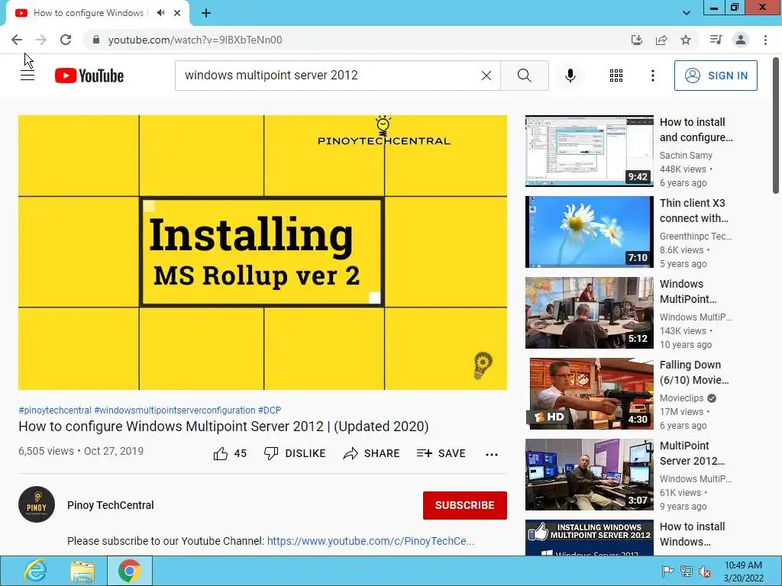Click Chrome icon in taskbar
Screen dimensions: 782x586
pos(130,571)
